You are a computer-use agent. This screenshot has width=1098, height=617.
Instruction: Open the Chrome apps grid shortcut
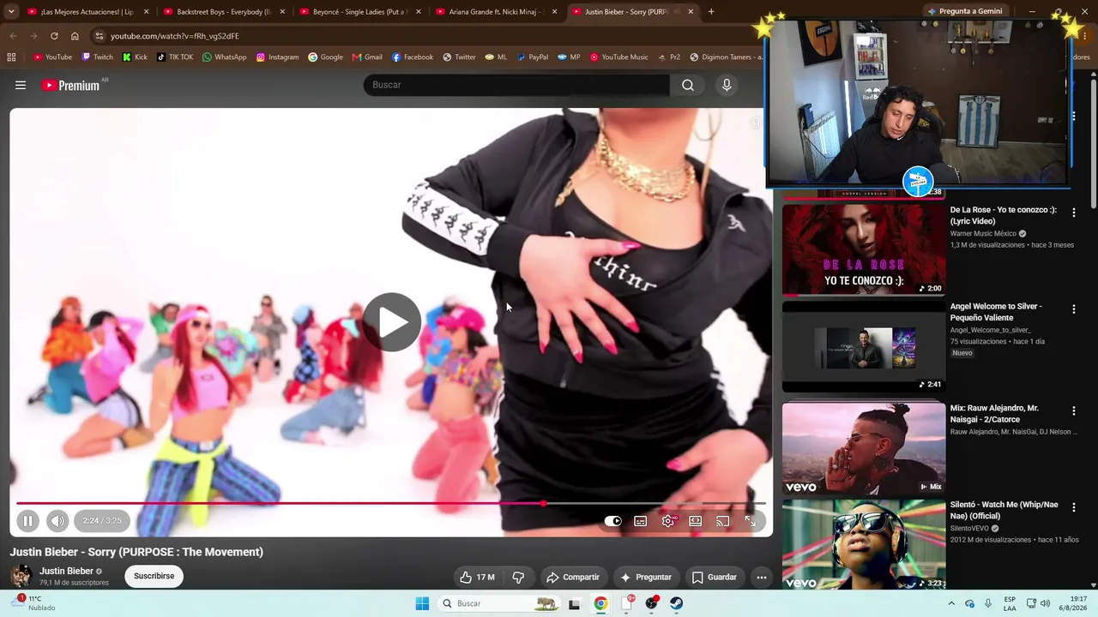pos(11,57)
